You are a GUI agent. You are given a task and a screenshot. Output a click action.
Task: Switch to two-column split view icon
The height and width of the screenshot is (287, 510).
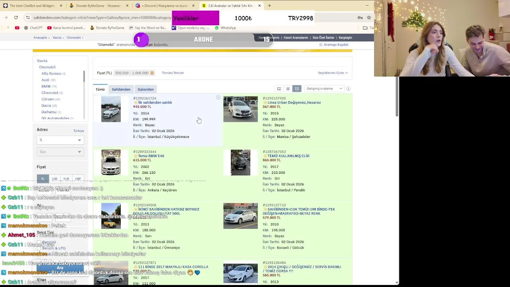coord(279,88)
